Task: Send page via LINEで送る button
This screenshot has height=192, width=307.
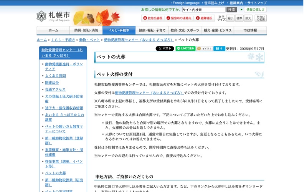Action: [x=185, y=49]
